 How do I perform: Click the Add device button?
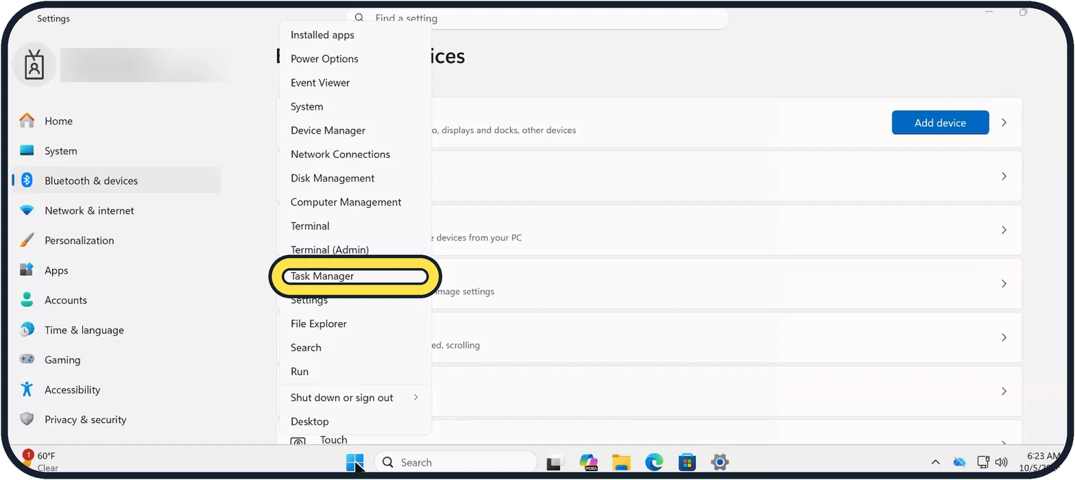coord(940,123)
